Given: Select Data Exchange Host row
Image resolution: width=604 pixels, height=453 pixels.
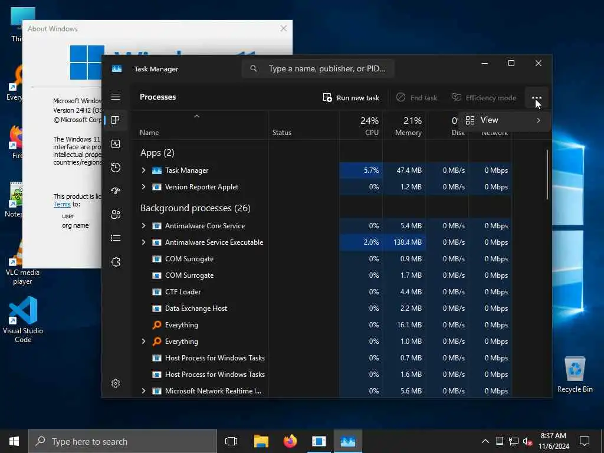Looking at the screenshot, I should click(x=321, y=308).
